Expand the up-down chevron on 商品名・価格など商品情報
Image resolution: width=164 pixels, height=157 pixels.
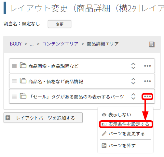tap(133, 81)
